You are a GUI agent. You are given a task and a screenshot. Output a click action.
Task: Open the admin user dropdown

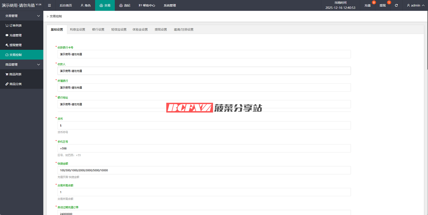pyautogui.click(x=415, y=5)
